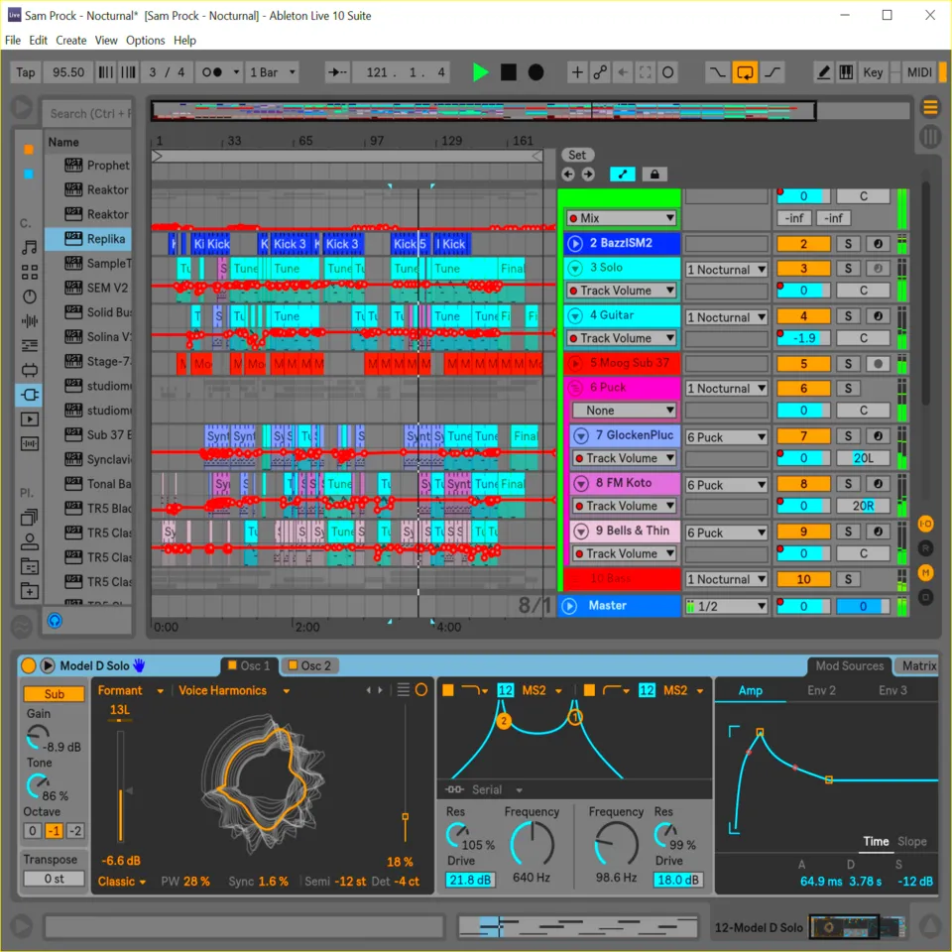The width and height of the screenshot is (952, 952).
Task: Toggle computer MIDI keyboard icon
Action: tap(846, 72)
